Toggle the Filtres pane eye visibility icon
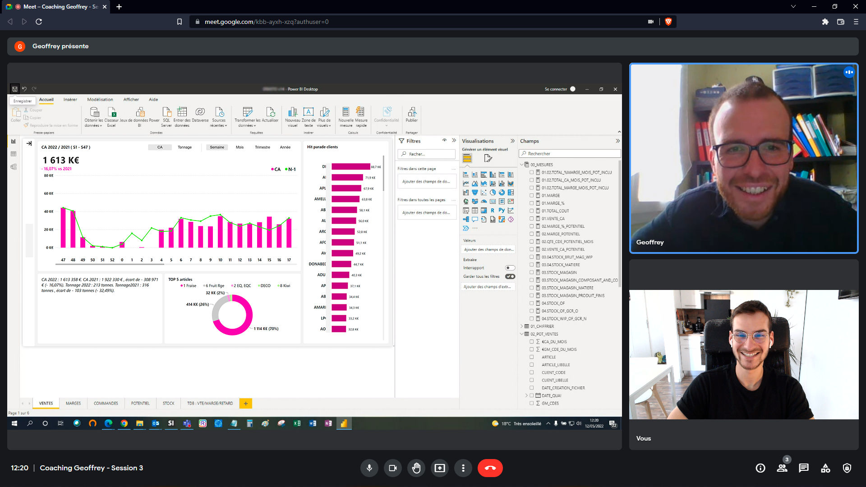Image resolution: width=866 pixels, height=487 pixels. click(x=444, y=141)
